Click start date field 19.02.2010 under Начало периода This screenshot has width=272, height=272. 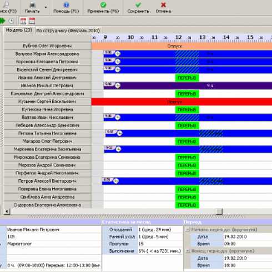point(248,236)
